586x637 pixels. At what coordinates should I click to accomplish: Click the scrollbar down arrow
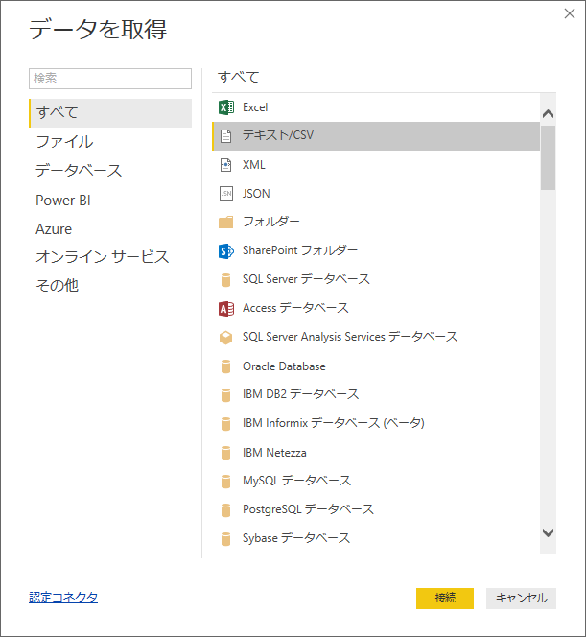548,532
